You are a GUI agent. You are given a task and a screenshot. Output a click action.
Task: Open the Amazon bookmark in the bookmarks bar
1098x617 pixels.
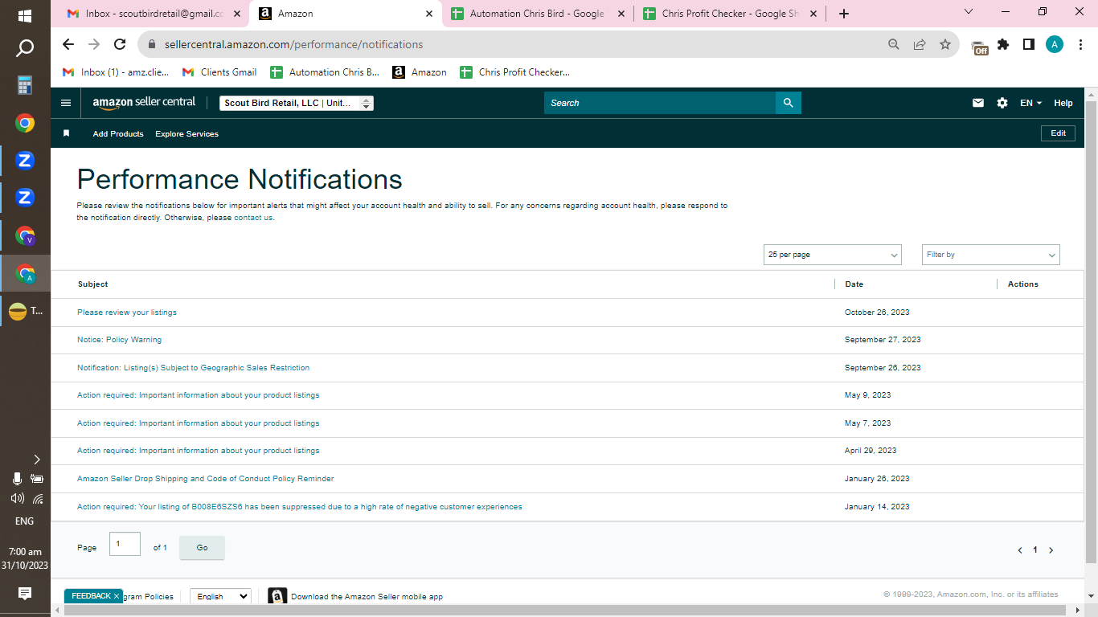click(420, 72)
